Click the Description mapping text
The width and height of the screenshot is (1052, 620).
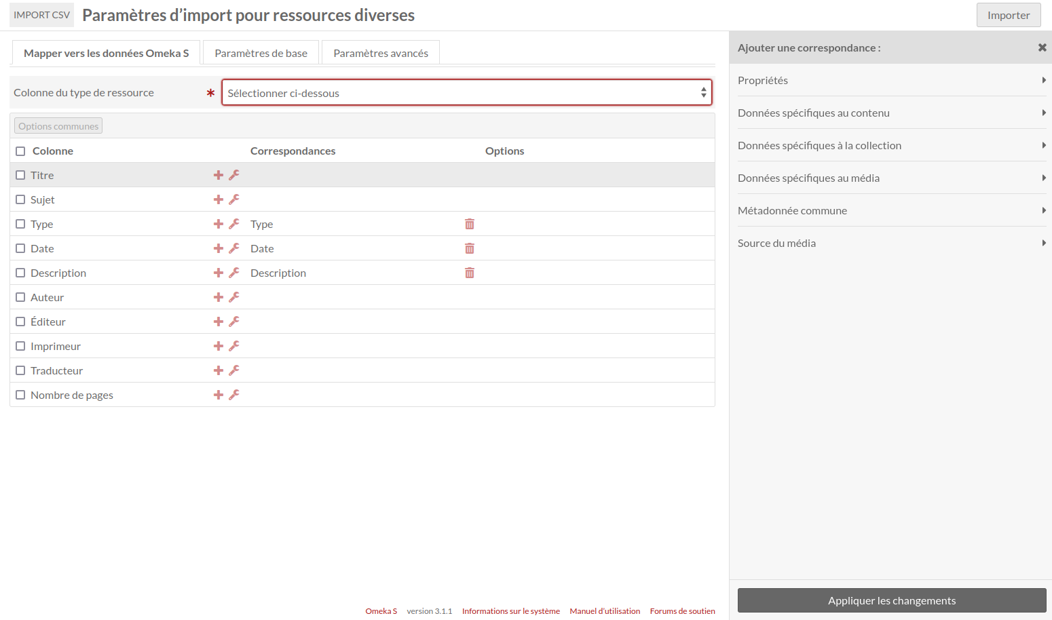point(278,273)
